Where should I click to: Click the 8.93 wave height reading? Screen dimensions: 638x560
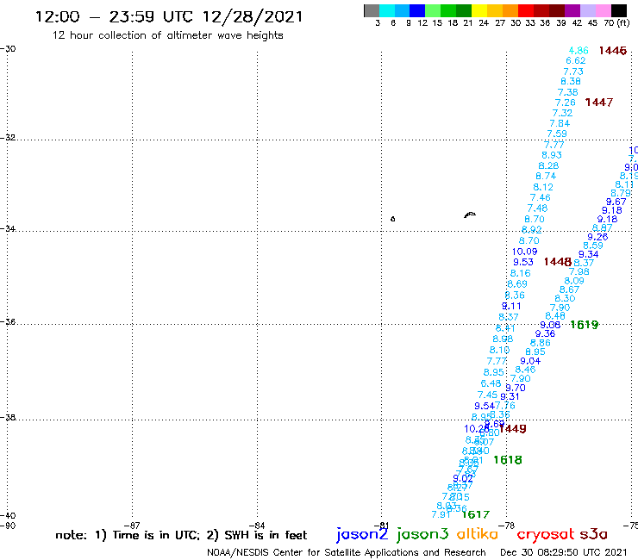[x=551, y=155]
